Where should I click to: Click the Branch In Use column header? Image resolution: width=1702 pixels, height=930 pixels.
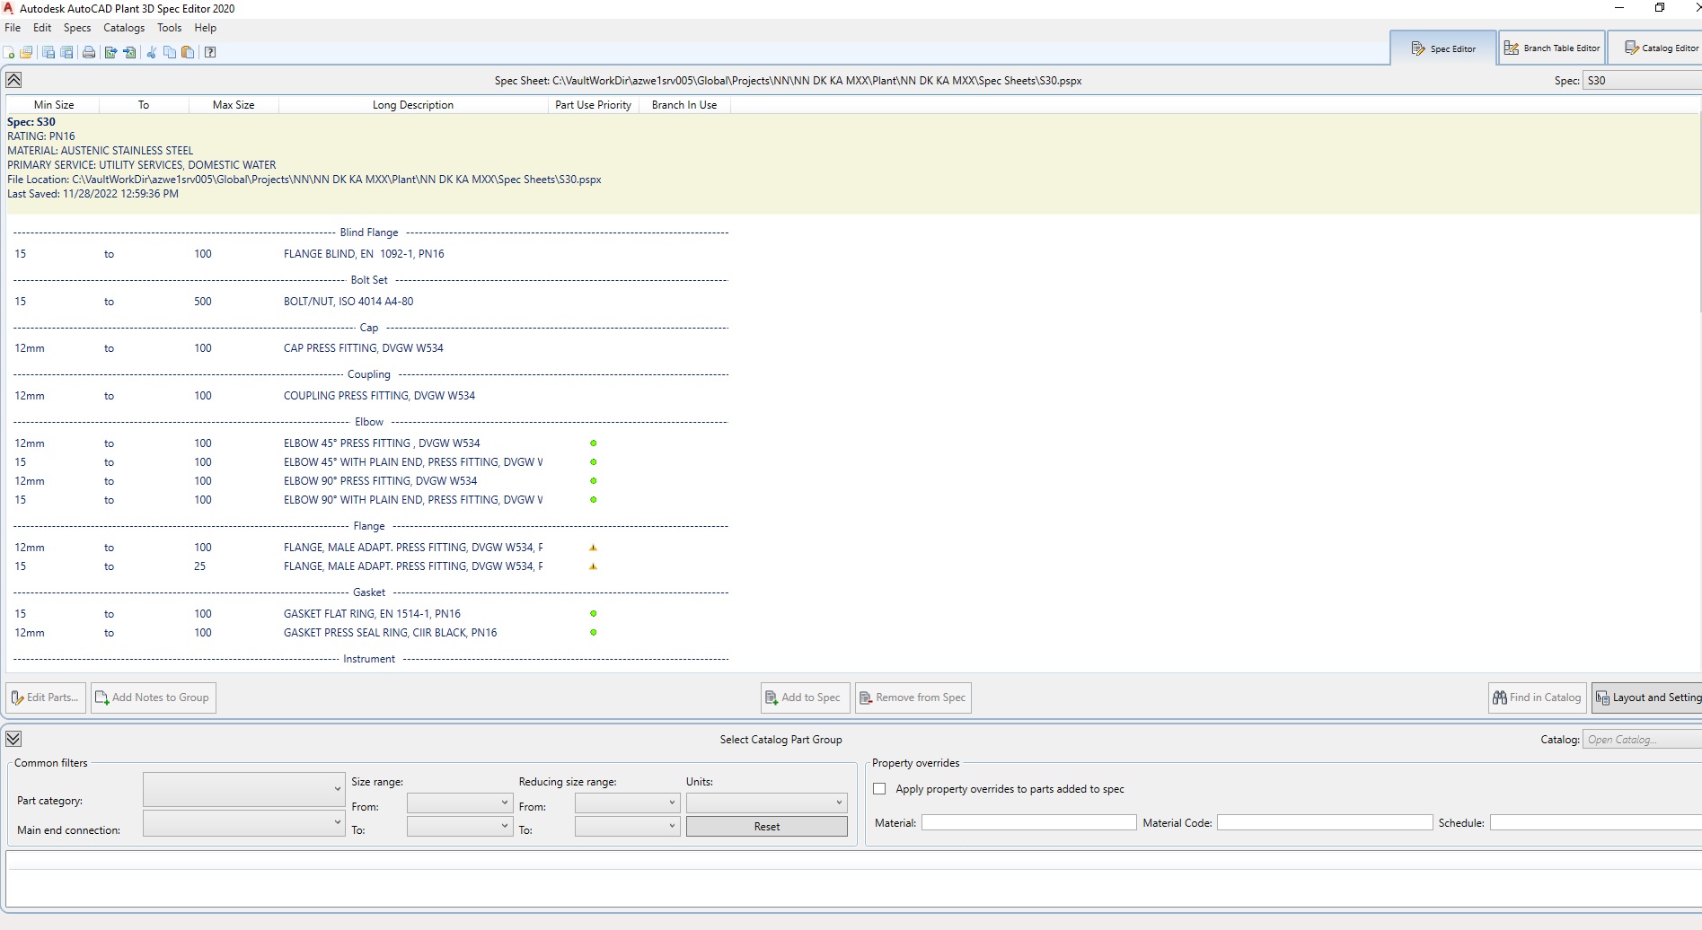coord(684,105)
